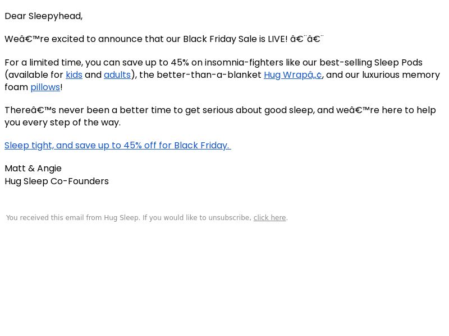The image size is (449, 336).
Task: Click the 'Dear Sleepyhead,' greeting text
Action: point(44,16)
